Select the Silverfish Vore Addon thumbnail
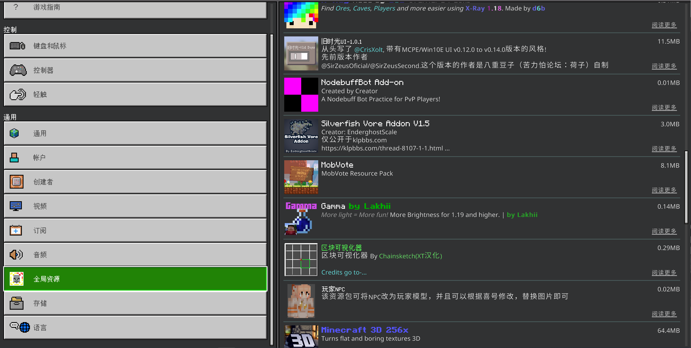This screenshot has height=348, width=691. [x=301, y=136]
